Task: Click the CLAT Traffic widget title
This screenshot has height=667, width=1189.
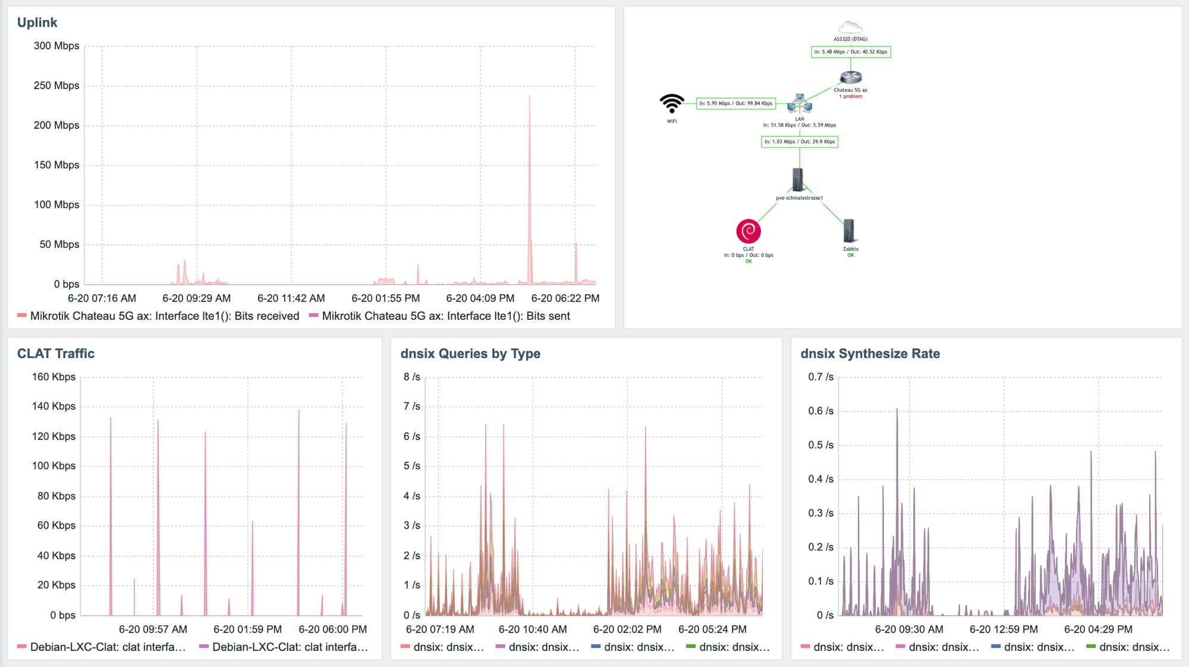Action: [x=56, y=354]
